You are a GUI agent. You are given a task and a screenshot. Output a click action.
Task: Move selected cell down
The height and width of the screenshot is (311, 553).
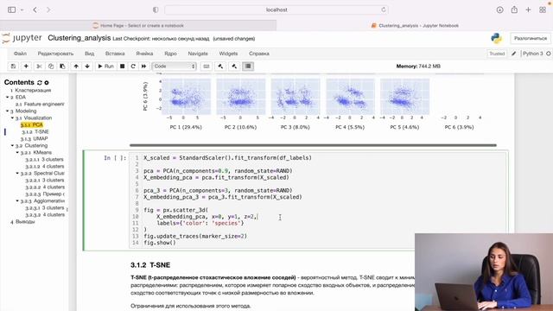coord(87,67)
